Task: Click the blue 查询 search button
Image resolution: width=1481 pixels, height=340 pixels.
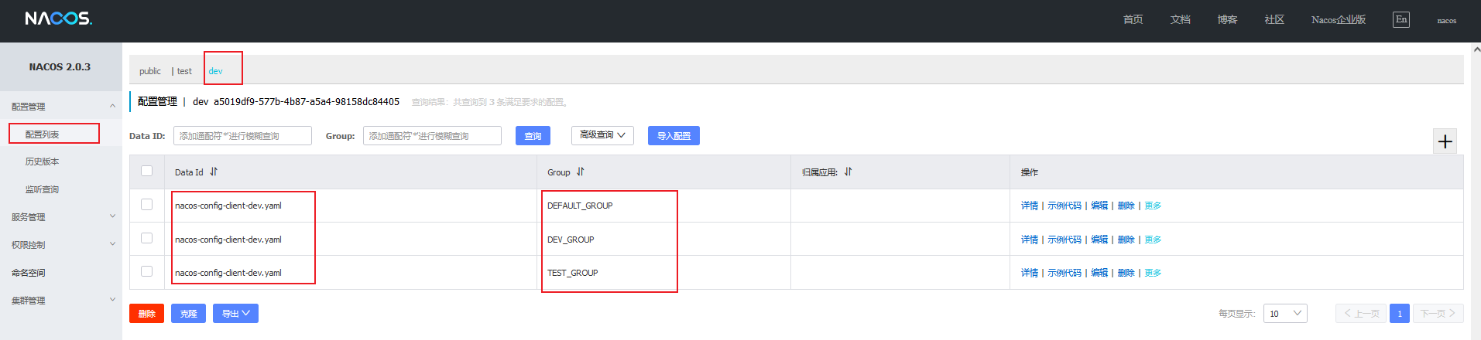Action: click(533, 136)
